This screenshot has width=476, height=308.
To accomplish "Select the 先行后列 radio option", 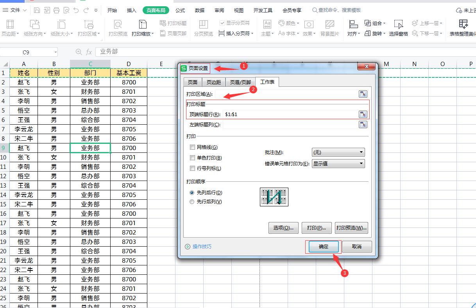I will coord(192,202).
